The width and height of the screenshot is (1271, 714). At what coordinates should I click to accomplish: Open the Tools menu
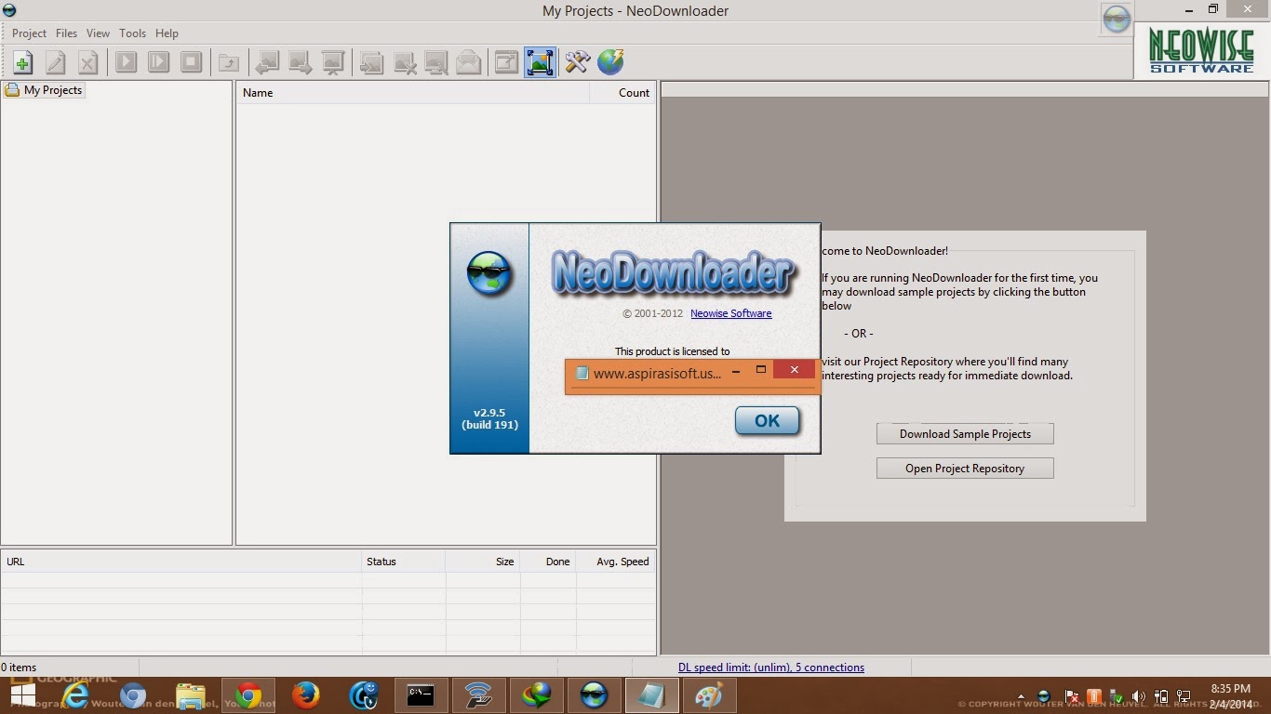tap(132, 33)
